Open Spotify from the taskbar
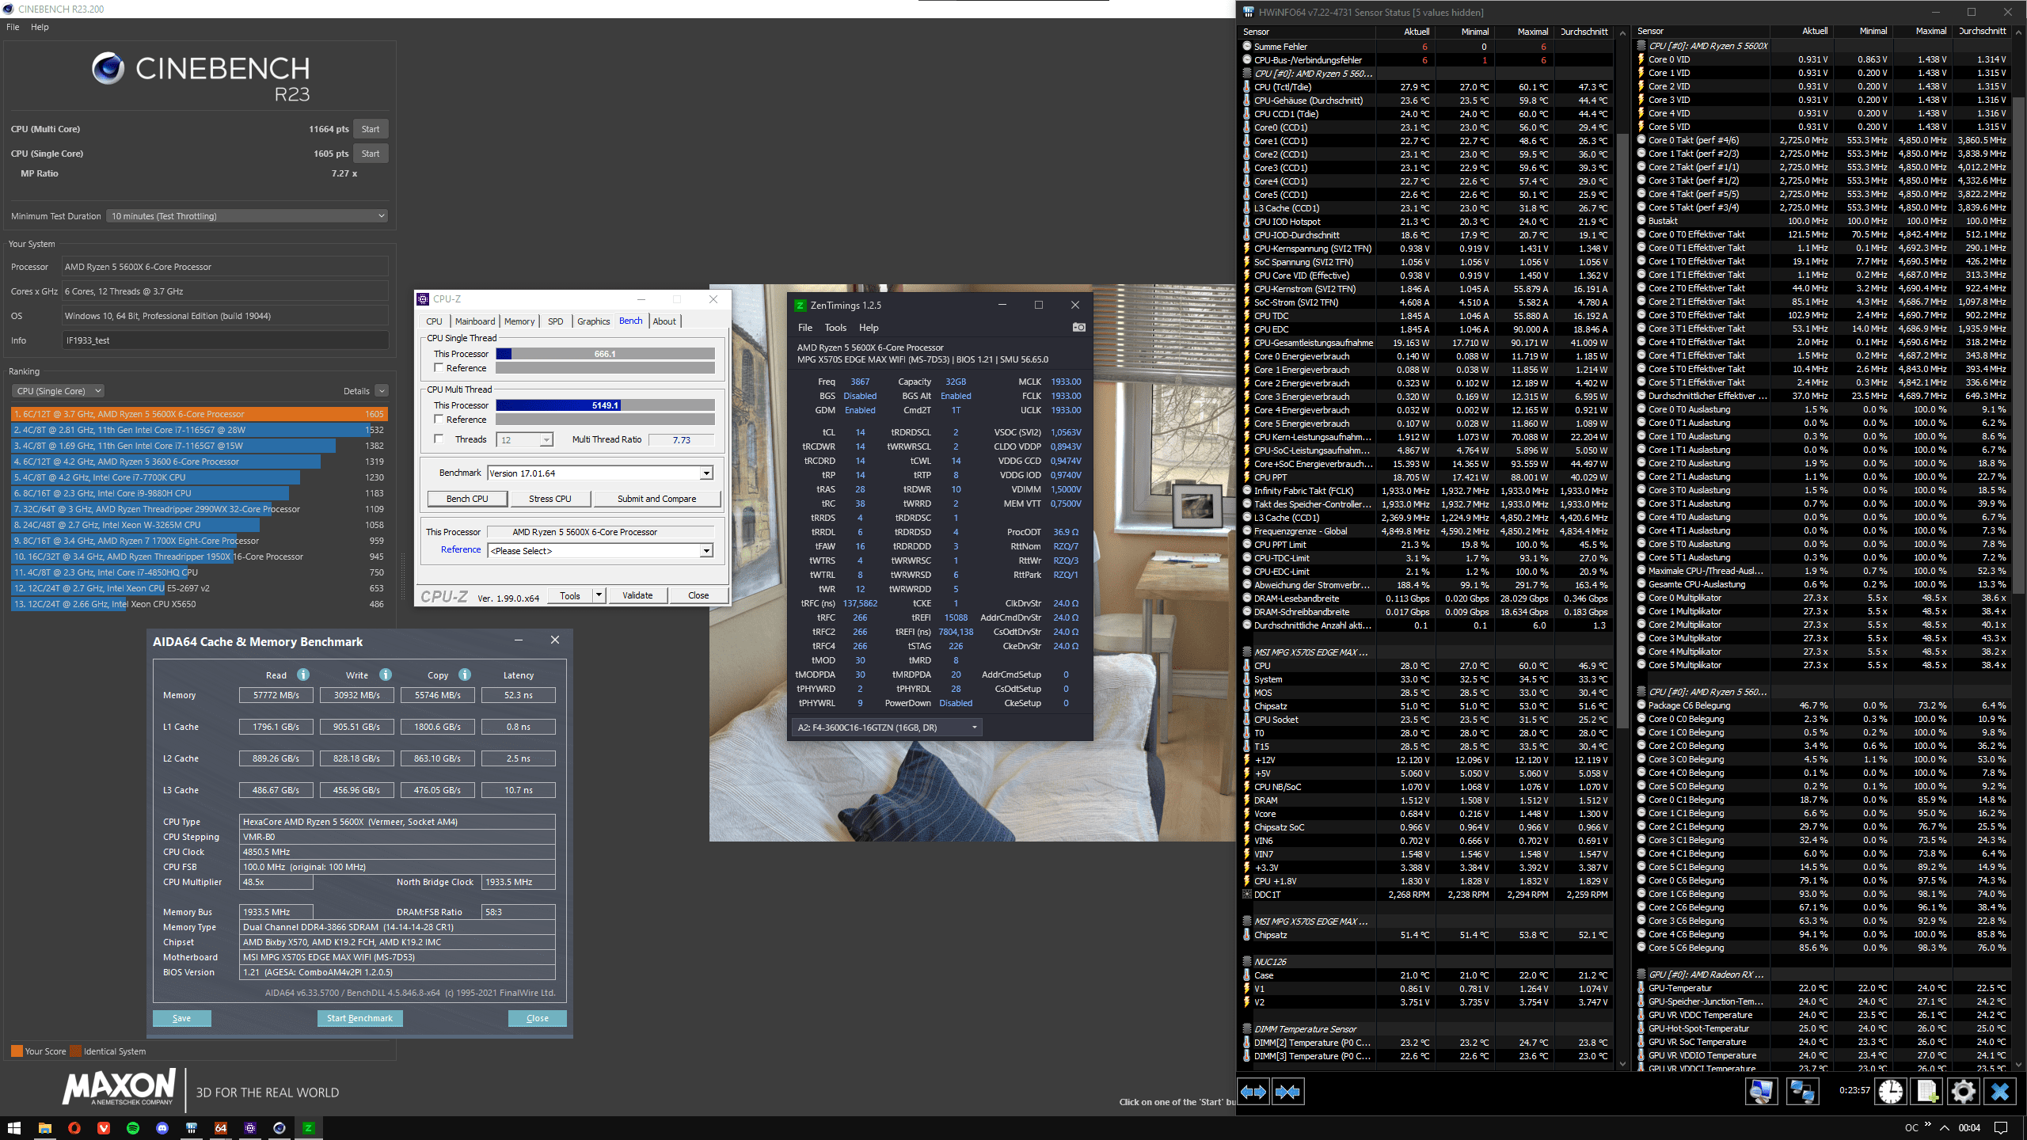Image resolution: width=2027 pixels, height=1140 pixels. click(x=133, y=1127)
